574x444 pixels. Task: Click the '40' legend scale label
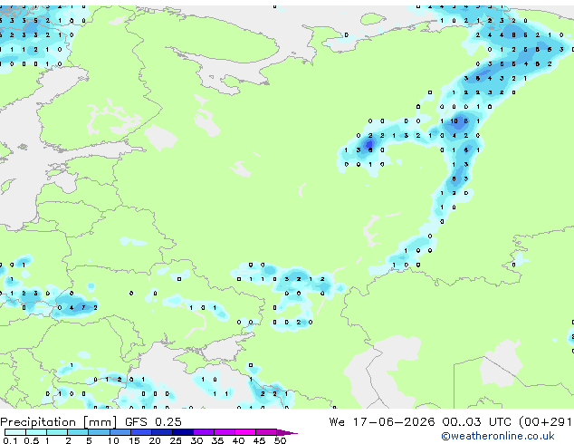(238, 440)
